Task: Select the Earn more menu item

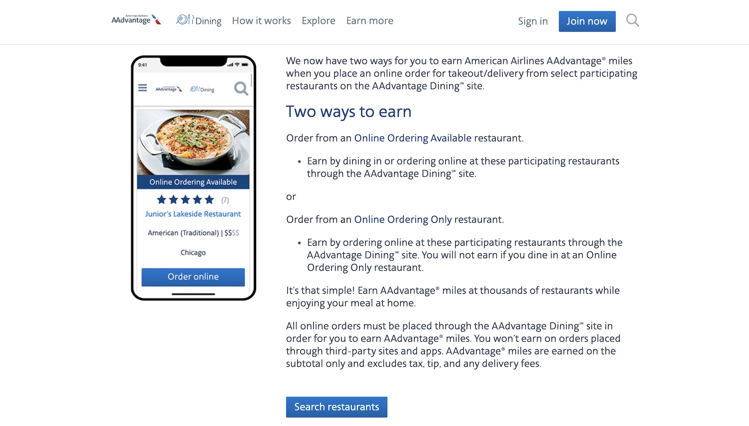Action: point(370,20)
